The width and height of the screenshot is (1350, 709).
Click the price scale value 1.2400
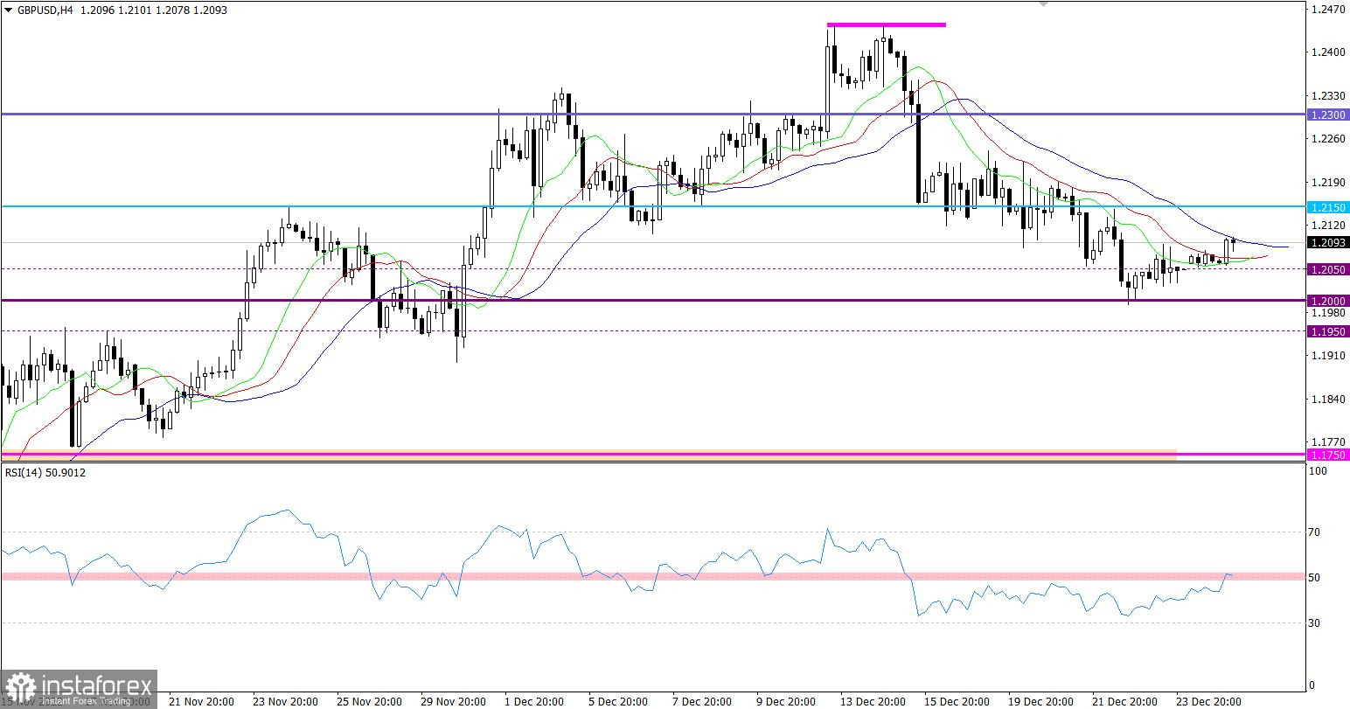[1328, 52]
